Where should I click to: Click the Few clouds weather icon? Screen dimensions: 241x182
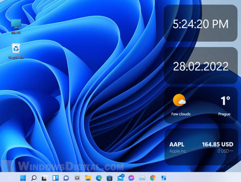[179, 101]
